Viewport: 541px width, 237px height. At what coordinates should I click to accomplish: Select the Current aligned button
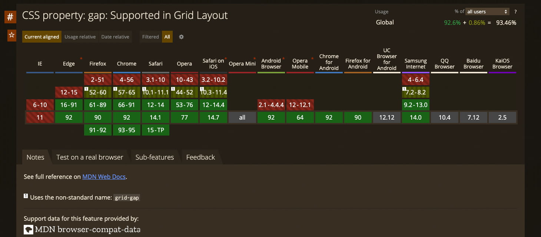tap(42, 37)
